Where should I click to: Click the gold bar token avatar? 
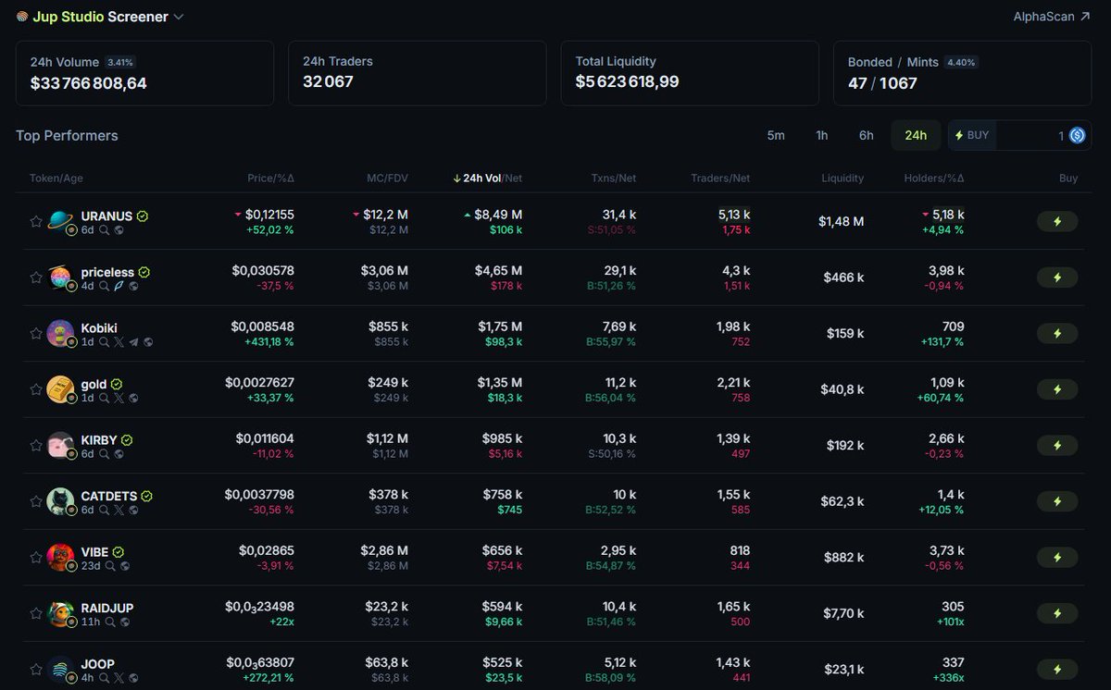point(60,389)
